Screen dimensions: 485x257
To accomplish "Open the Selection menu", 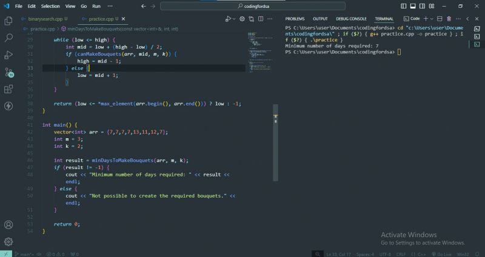I will pyautogui.click(x=50, y=5).
